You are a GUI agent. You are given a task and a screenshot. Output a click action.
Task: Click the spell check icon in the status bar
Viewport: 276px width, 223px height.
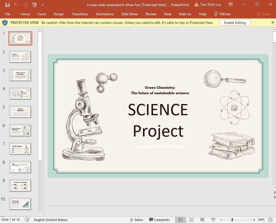pyautogui.click(x=27, y=220)
